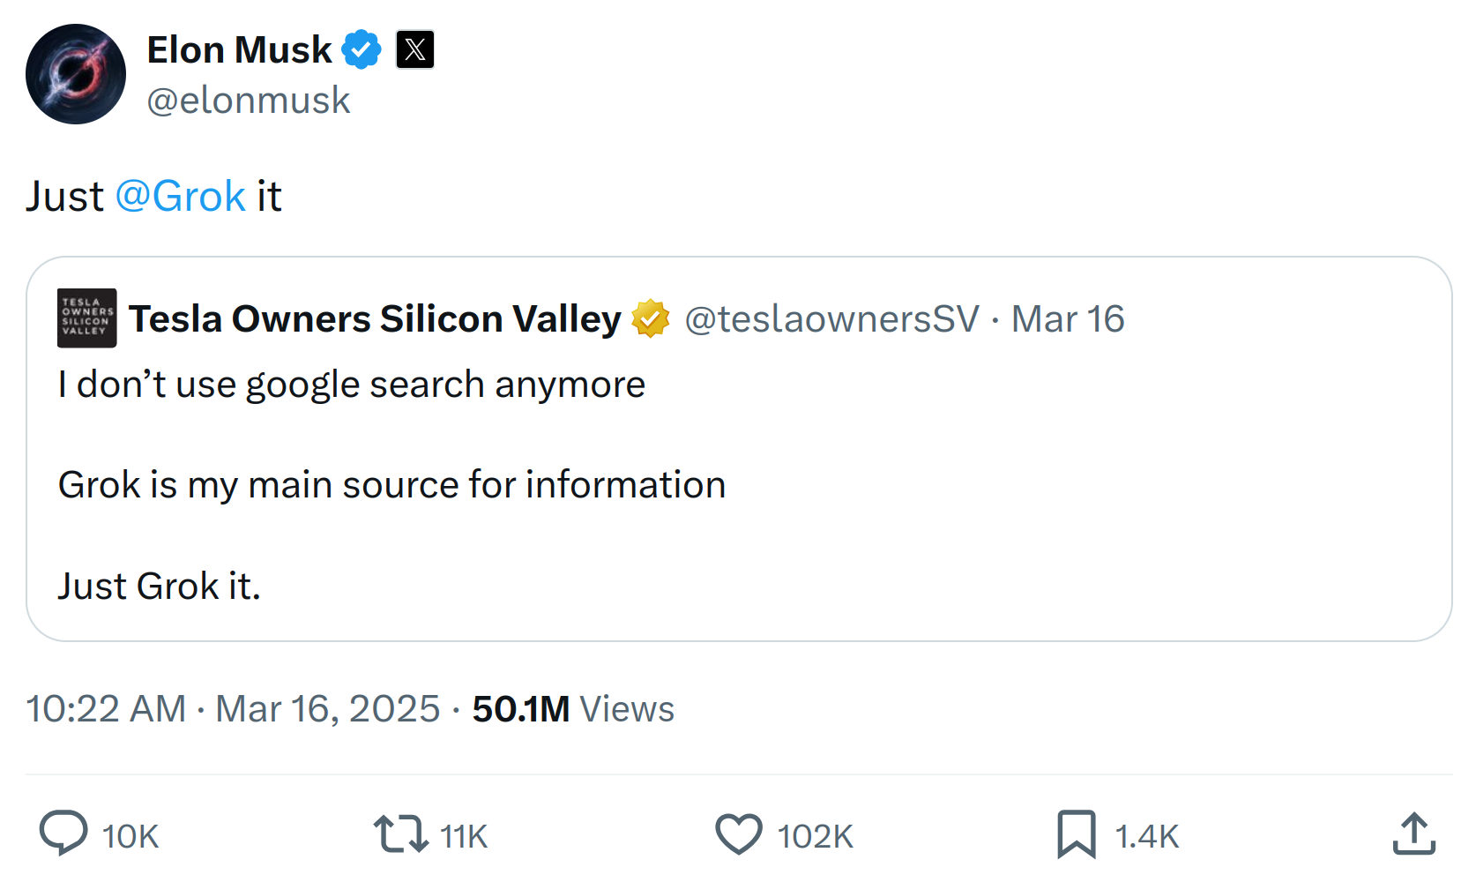Click the Elon Musk display name
Image resolution: width=1476 pixels, height=882 pixels.
coord(239,50)
